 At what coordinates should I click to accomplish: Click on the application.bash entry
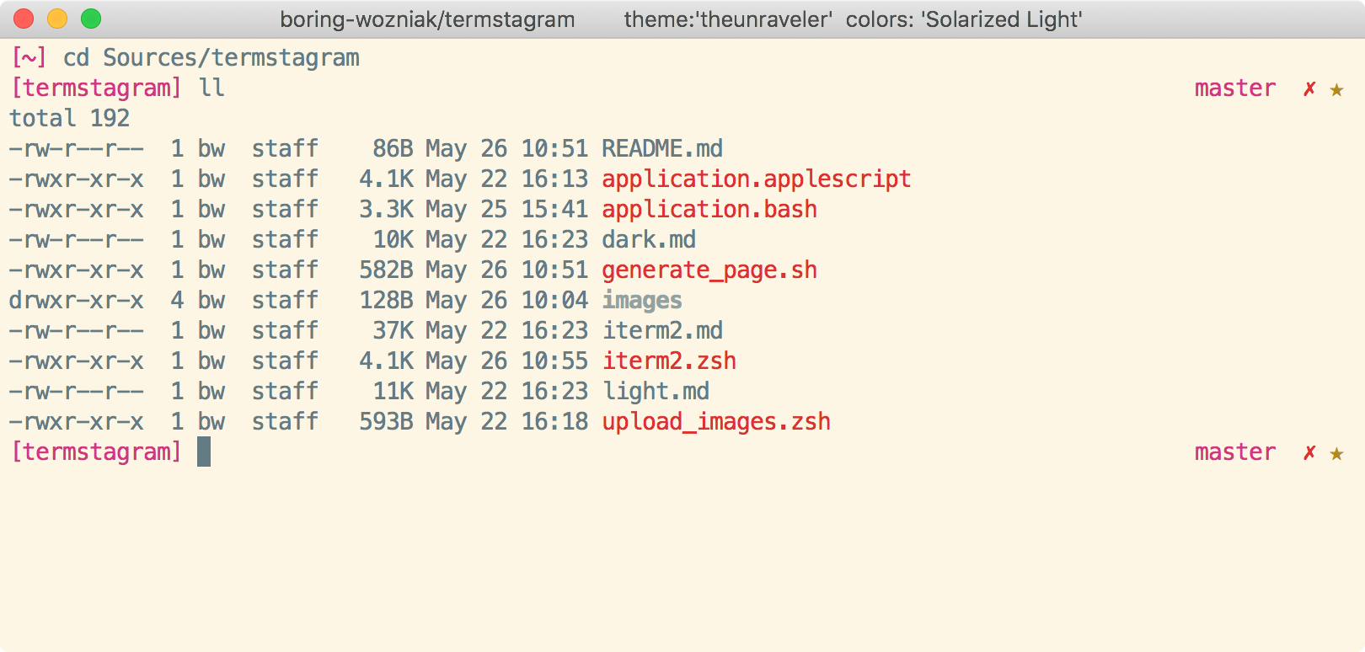pyautogui.click(x=709, y=210)
